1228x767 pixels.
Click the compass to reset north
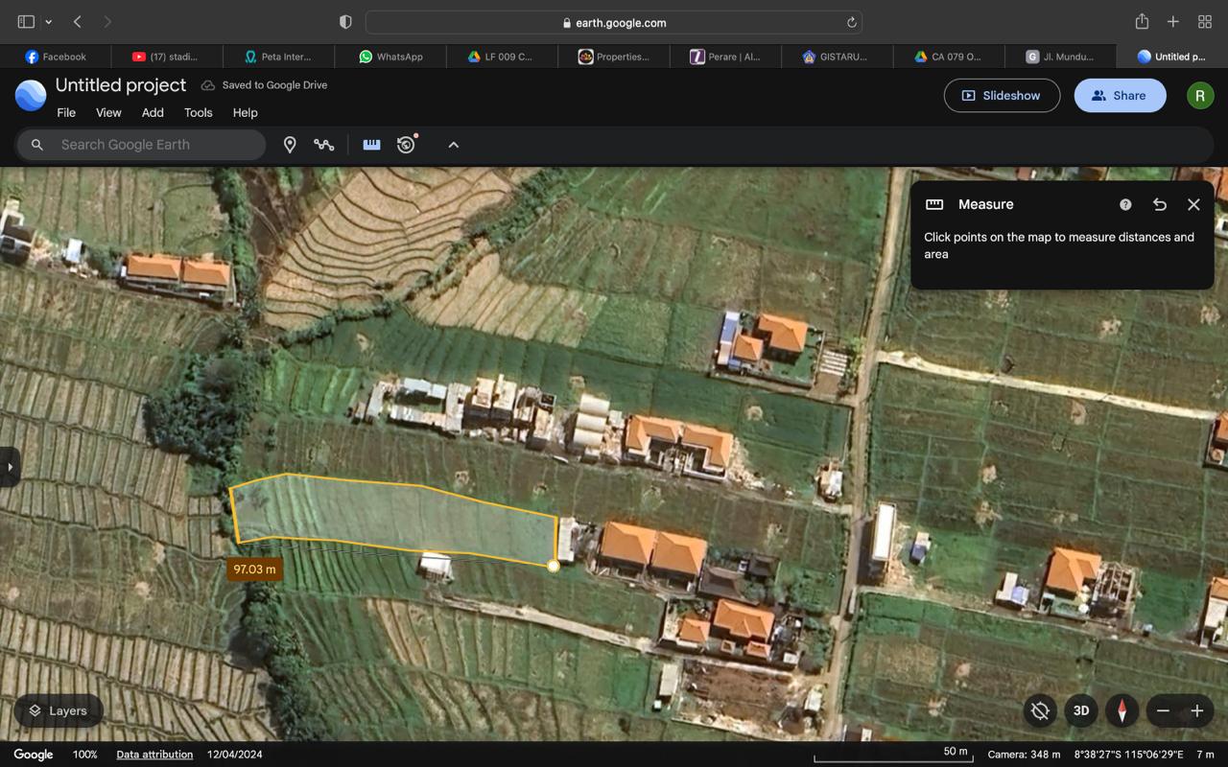coord(1122,710)
